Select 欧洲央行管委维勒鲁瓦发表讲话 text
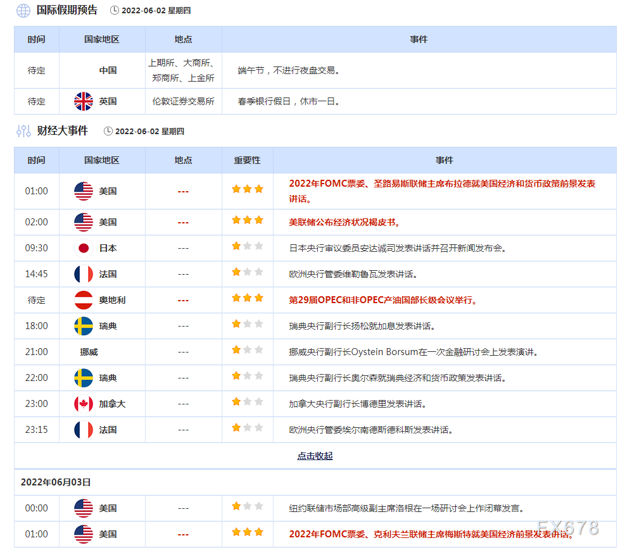 353,274
